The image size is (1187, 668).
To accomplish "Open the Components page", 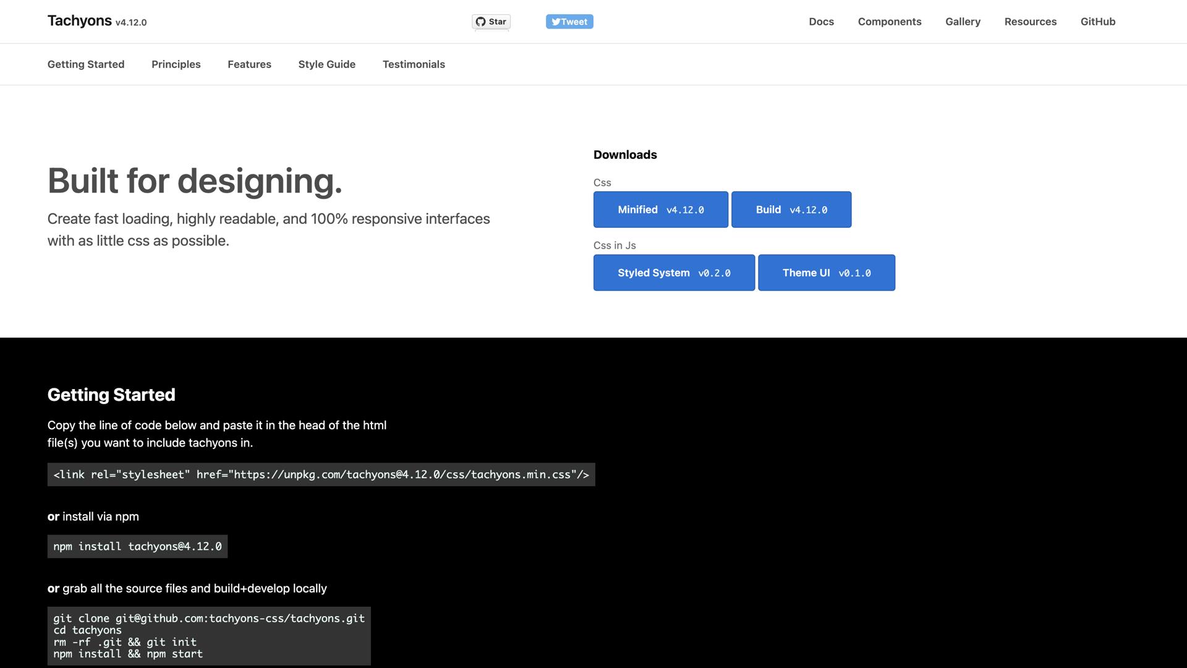I will pyautogui.click(x=889, y=21).
